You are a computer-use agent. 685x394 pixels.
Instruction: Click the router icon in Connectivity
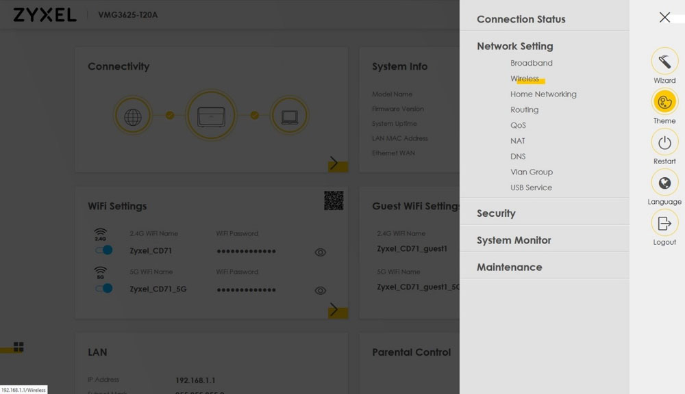coord(211,116)
